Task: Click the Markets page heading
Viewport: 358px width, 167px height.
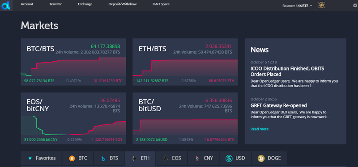Action: [x=39, y=25]
